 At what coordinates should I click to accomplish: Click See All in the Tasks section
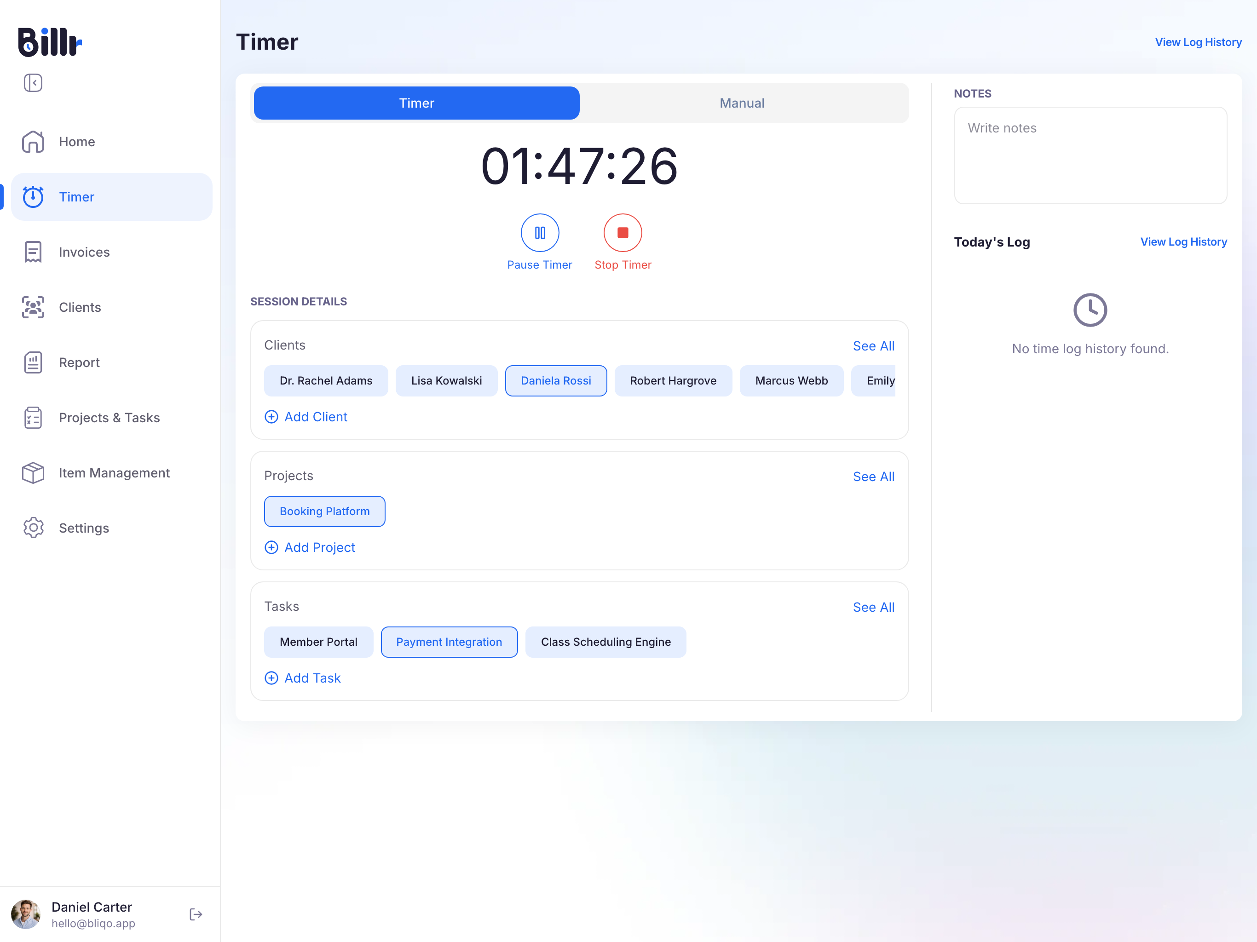point(873,607)
